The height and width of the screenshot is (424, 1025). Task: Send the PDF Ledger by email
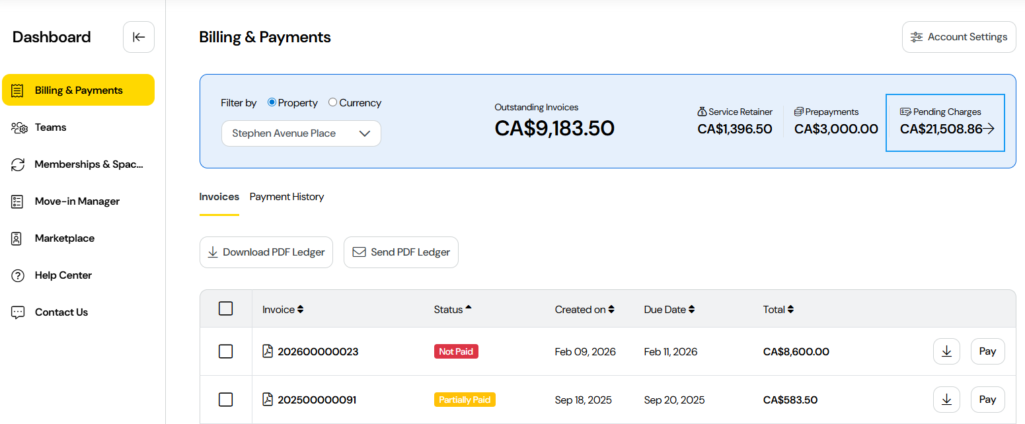(x=401, y=252)
